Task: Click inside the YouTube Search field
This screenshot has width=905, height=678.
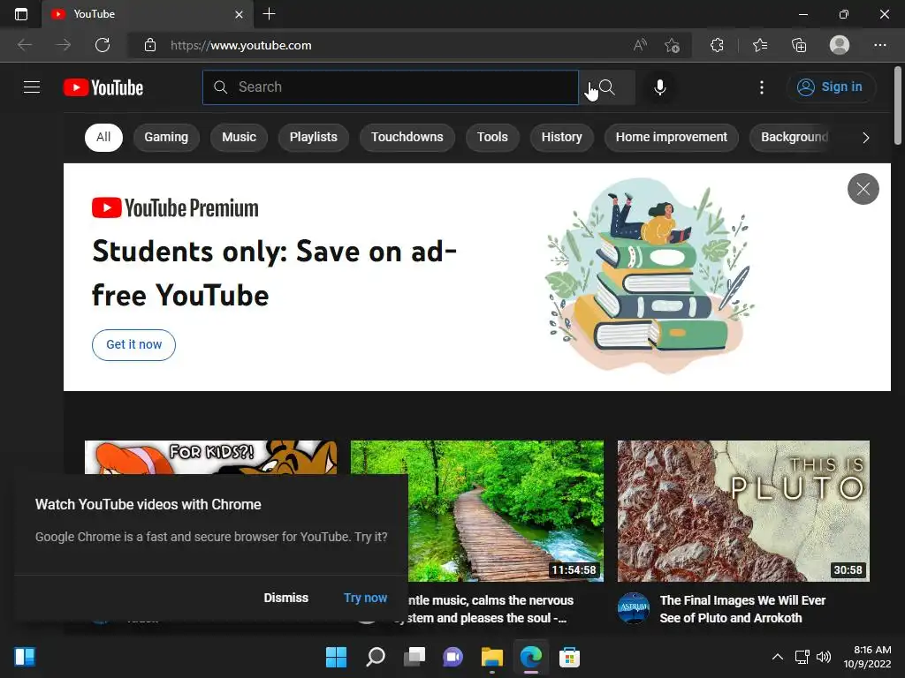Action: click(x=390, y=87)
